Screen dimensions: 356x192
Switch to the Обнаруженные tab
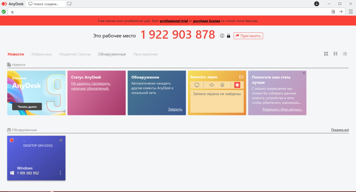click(112, 54)
